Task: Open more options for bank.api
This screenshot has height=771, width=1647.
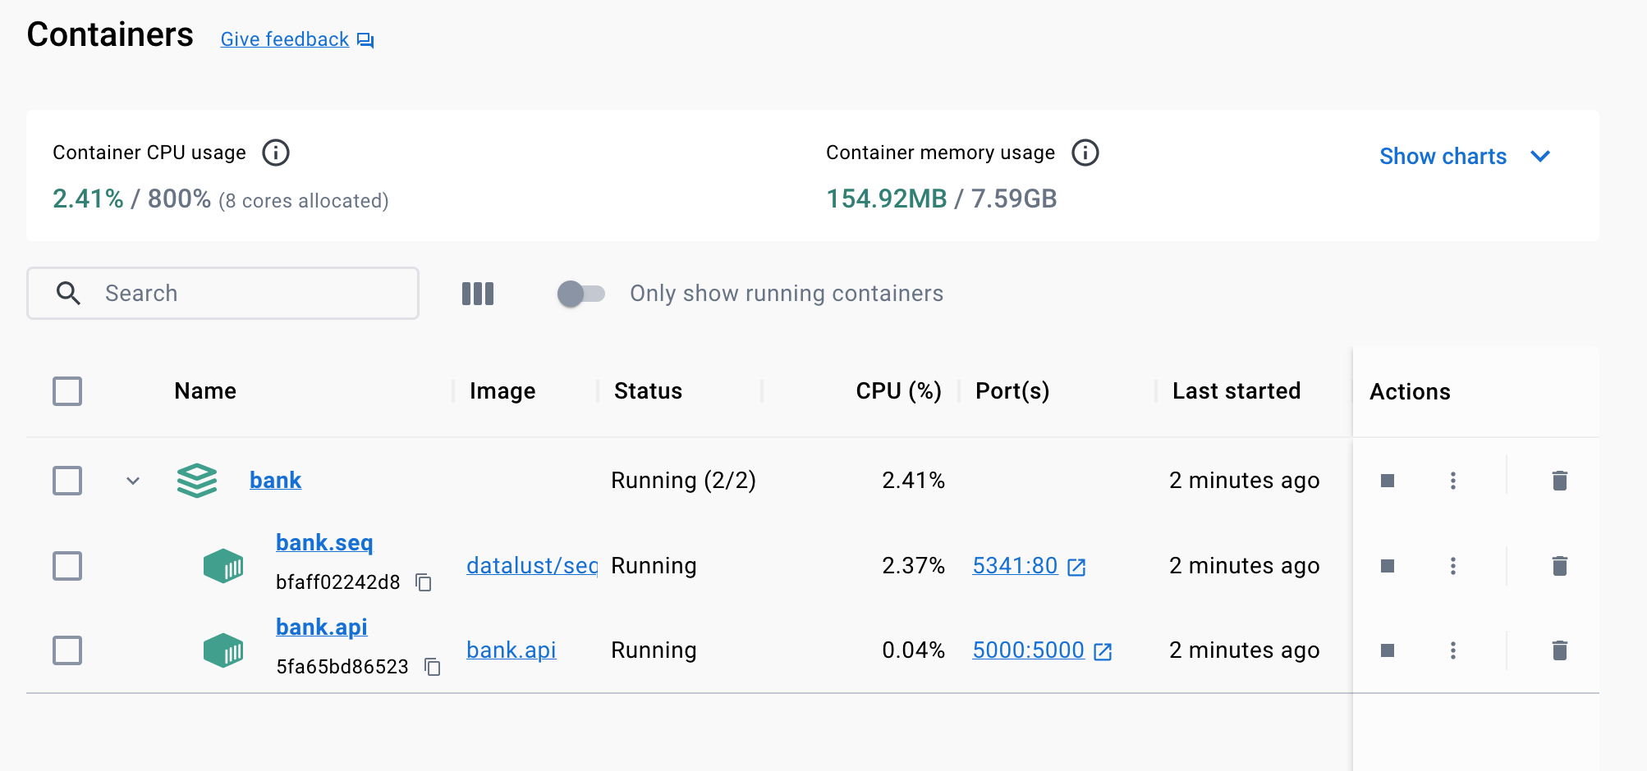Action: (x=1452, y=650)
